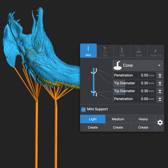This screenshot has width=168, height=168.
Task: Click plus-minus icon for bottom Penetration
Action: [160, 99]
